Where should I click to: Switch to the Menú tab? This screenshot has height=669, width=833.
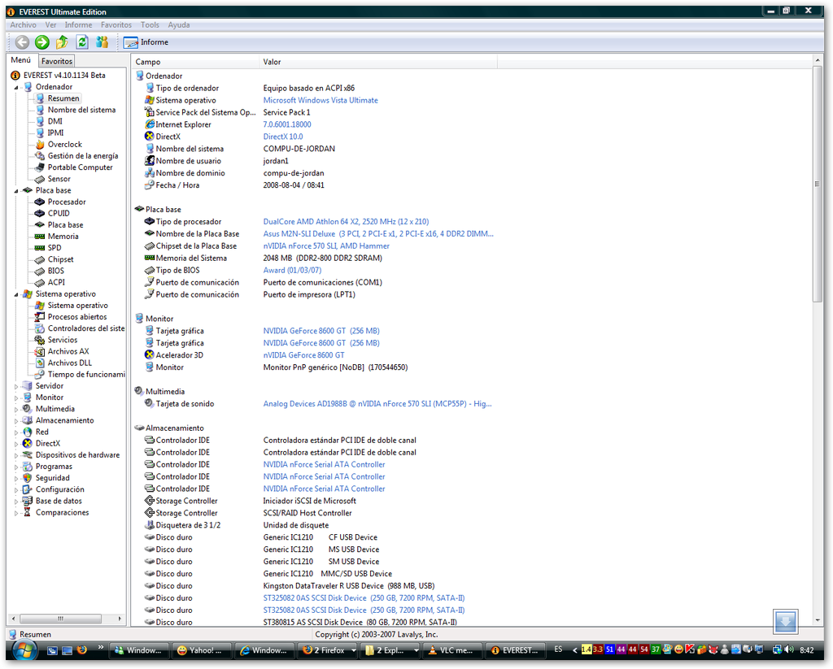(x=21, y=60)
